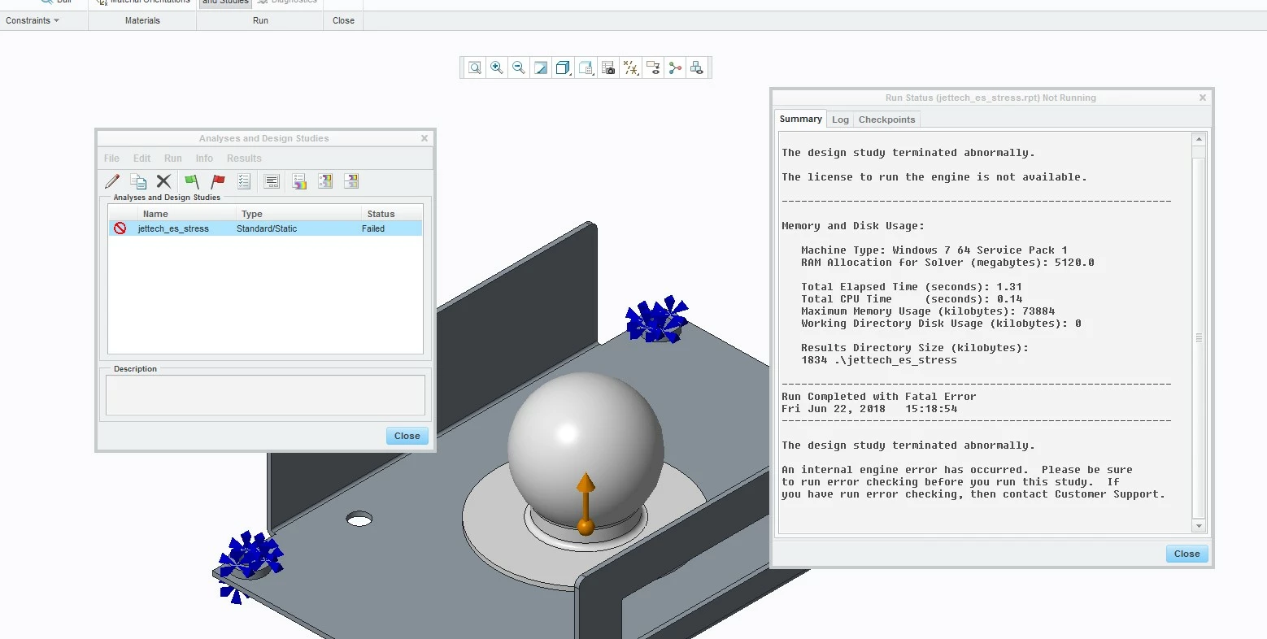
Task: Close Analyses dialog with title X
Action: 425,138
